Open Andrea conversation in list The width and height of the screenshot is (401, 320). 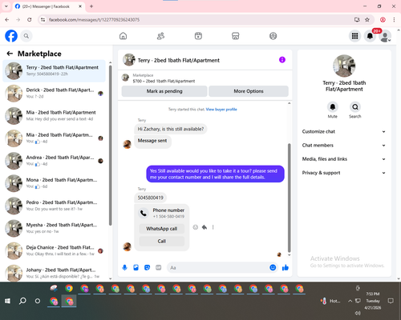[54, 161]
